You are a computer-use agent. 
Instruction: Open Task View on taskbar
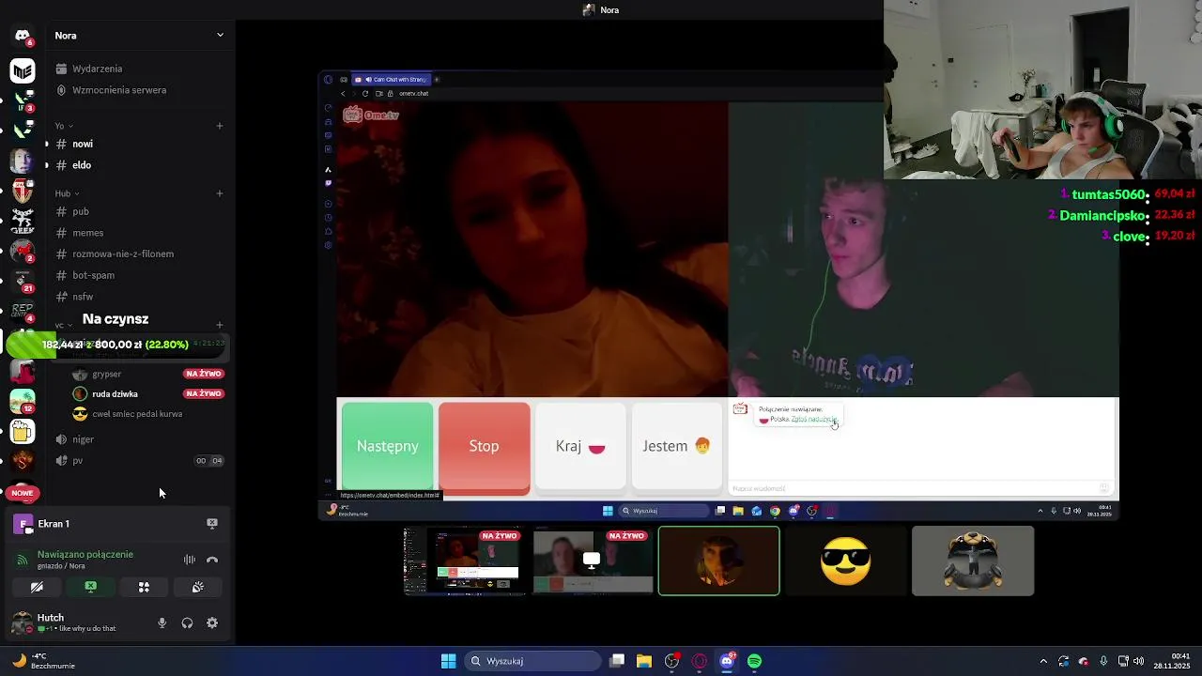pos(617,661)
